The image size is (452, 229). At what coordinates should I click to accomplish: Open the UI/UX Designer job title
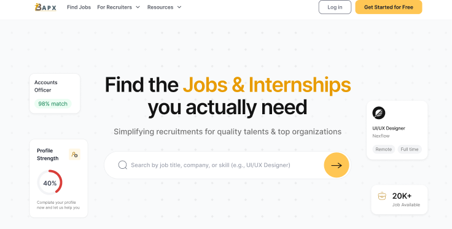pyautogui.click(x=389, y=128)
